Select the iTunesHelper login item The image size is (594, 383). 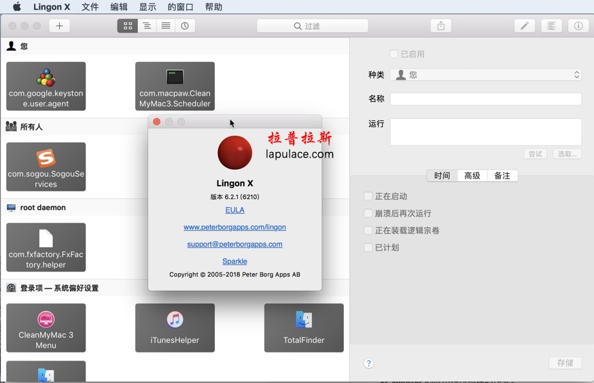pos(175,327)
